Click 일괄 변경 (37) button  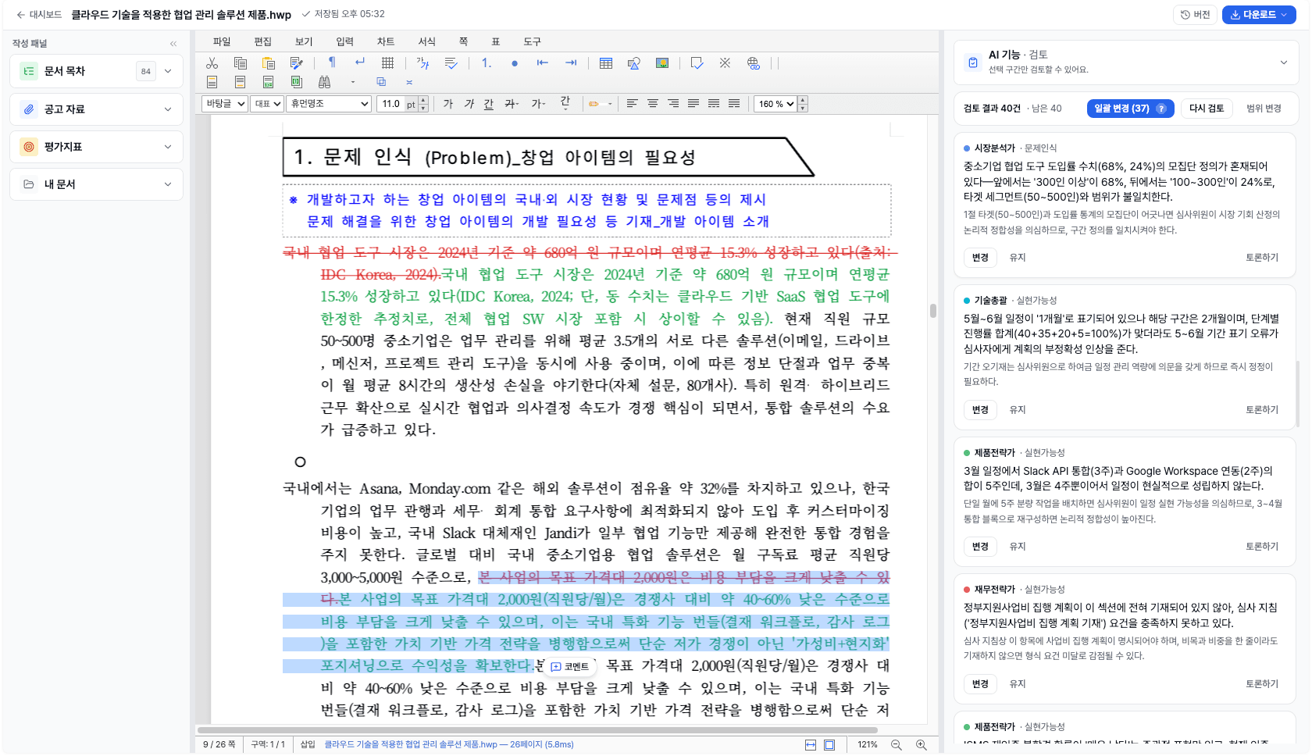coord(1130,109)
